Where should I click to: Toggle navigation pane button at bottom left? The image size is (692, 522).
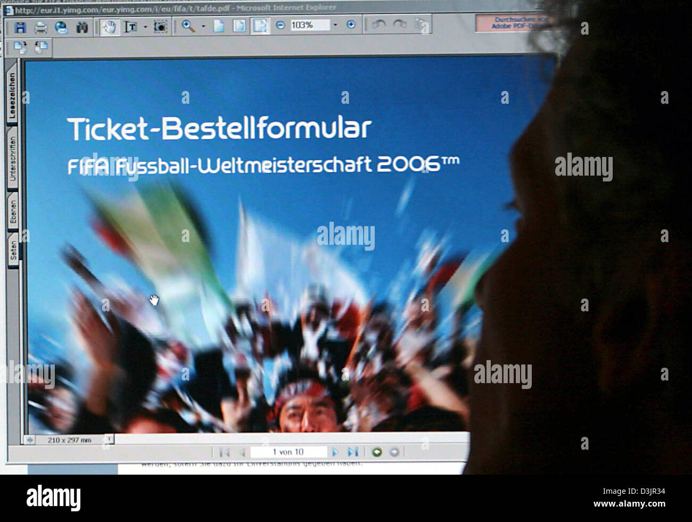coord(29,440)
